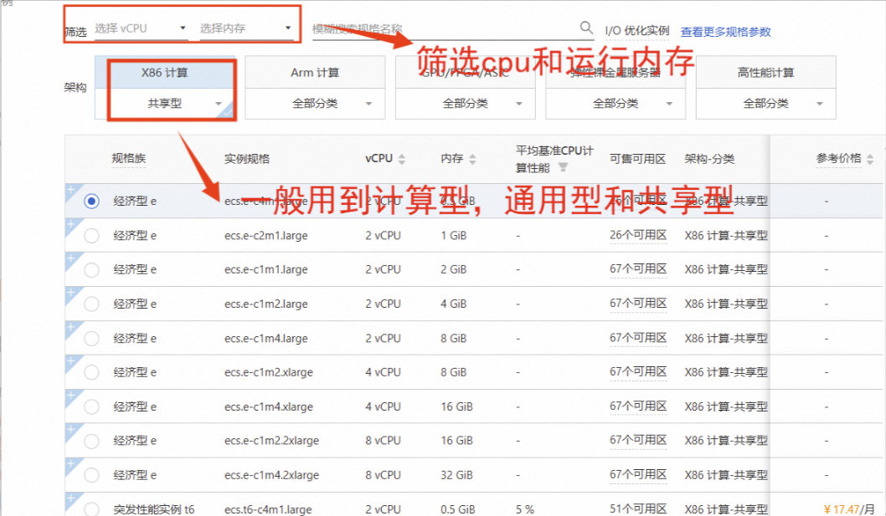886x516 pixels.
Task: Switch to 高性能计算 architecture tab
Action: click(765, 73)
